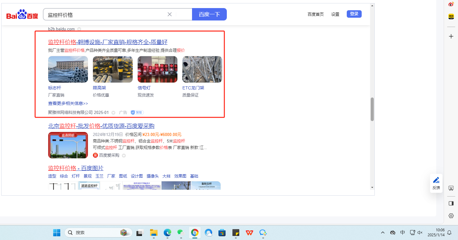Screen dimensions: 458x240
Task: Click the 百度爱采购 source name
Action: [x=109, y=155]
